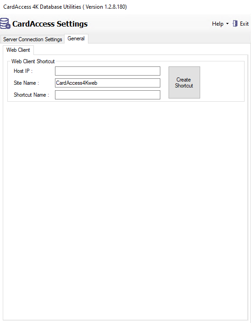Screen dimensions: 251x323
Task: Switch to Server Connection Settings tab
Action: 33,39
